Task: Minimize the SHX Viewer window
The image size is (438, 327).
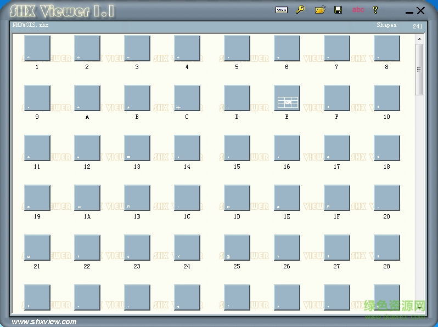Action: pos(409,12)
